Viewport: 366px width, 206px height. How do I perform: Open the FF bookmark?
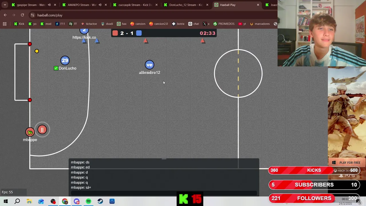click(x=73, y=24)
